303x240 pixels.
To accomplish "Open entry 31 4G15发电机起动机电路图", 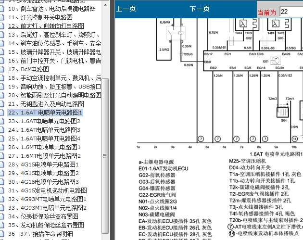I will pyautogui.click(x=47, y=190).
